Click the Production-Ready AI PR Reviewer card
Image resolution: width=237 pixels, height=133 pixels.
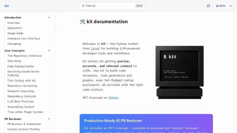146,124
